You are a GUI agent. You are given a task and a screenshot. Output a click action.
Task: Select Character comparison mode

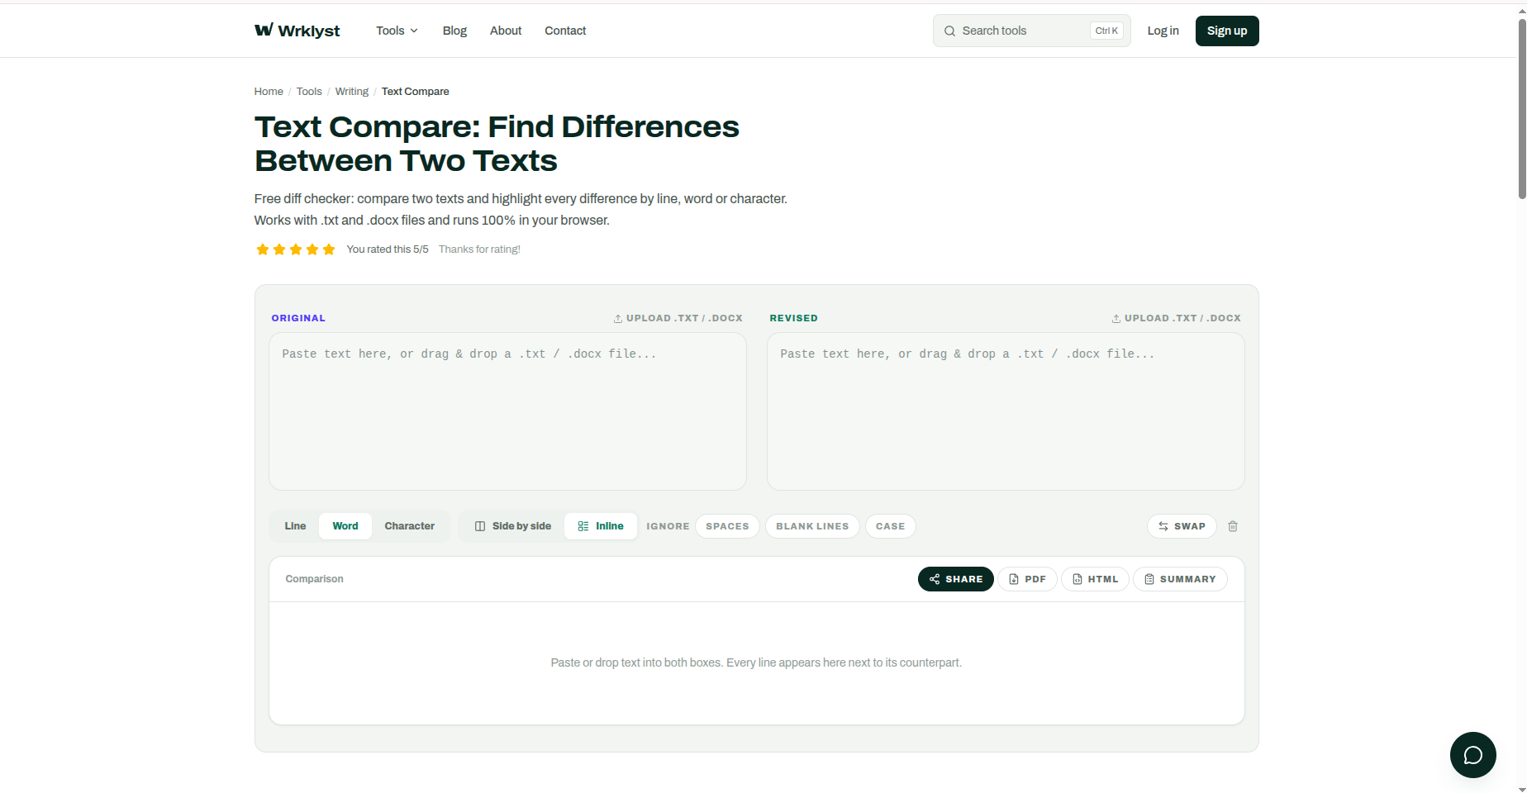(x=409, y=526)
